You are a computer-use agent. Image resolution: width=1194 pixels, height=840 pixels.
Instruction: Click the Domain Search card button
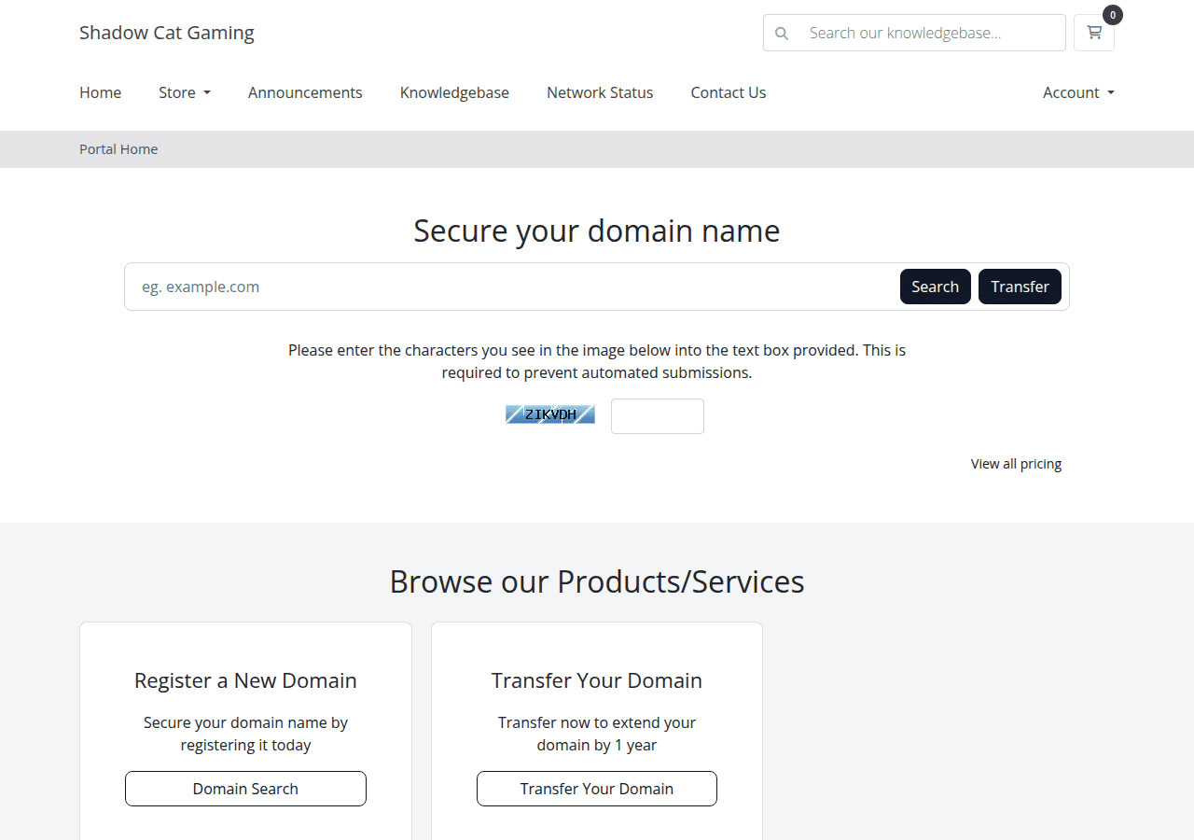pos(245,789)
